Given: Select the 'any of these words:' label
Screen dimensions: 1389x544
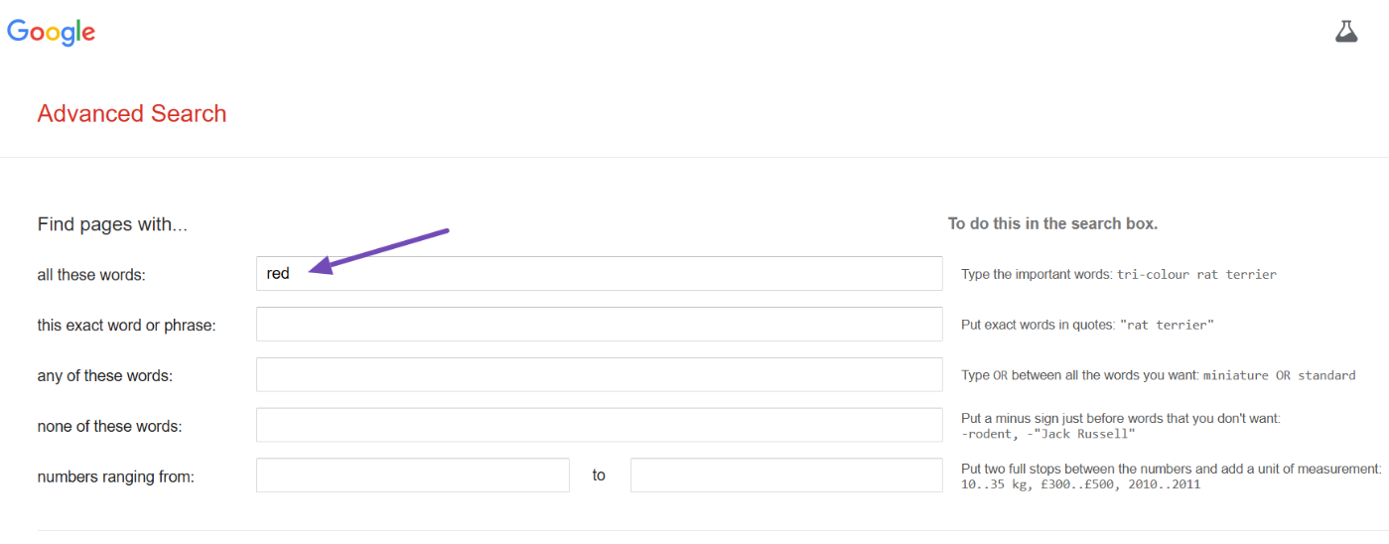Looking at the screenshot, I should [x=104, y=376].
